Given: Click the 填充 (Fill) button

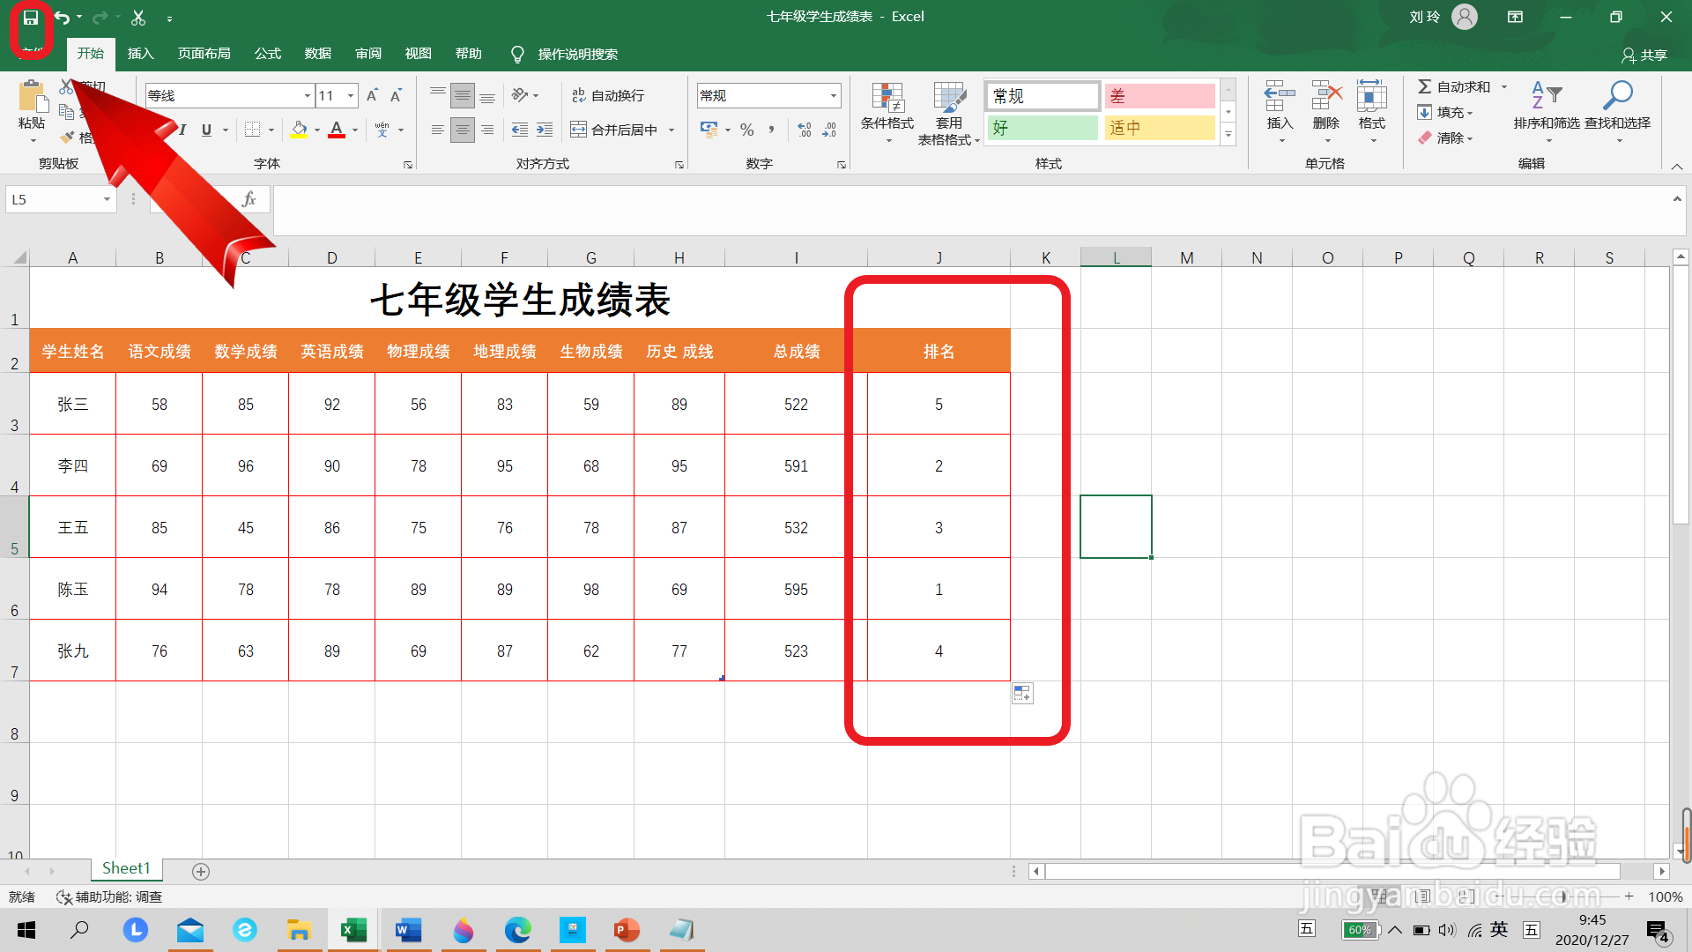Looking at the screenshot, I should click(1445, 112).
